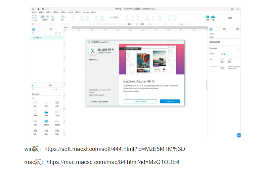Switch to the Outline tab in left panel
Screen dimensions: 265x188
tap(51, 29)
